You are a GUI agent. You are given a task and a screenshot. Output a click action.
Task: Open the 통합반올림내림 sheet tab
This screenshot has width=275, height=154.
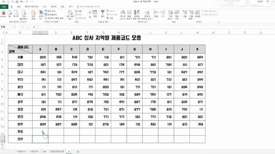pos(57,151)
